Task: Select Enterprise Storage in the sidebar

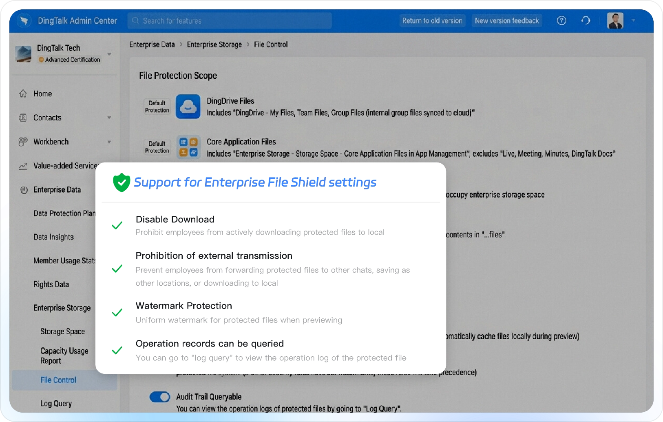Action: click(62, 308)
